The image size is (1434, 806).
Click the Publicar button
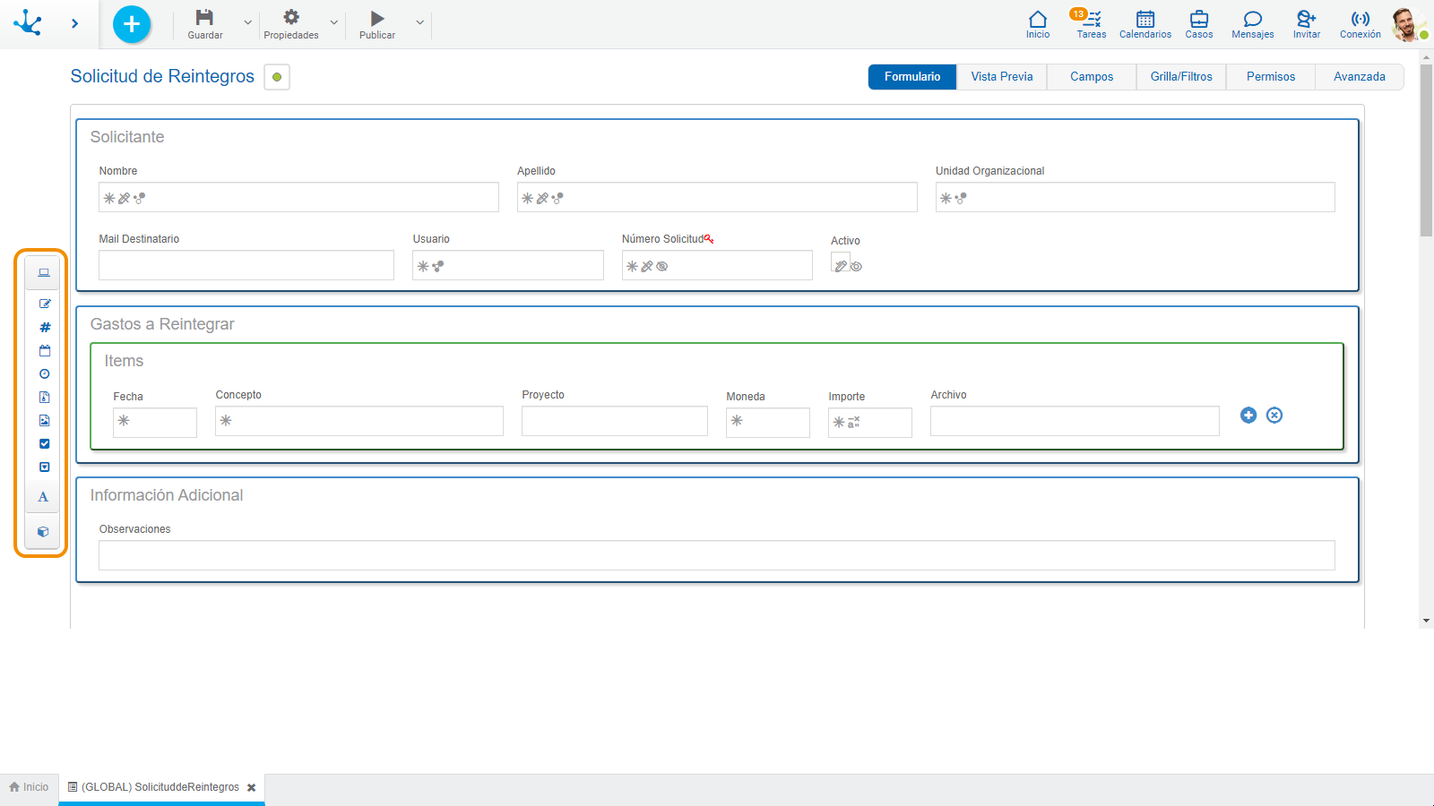pyautogui.click(x=377, y=24)
